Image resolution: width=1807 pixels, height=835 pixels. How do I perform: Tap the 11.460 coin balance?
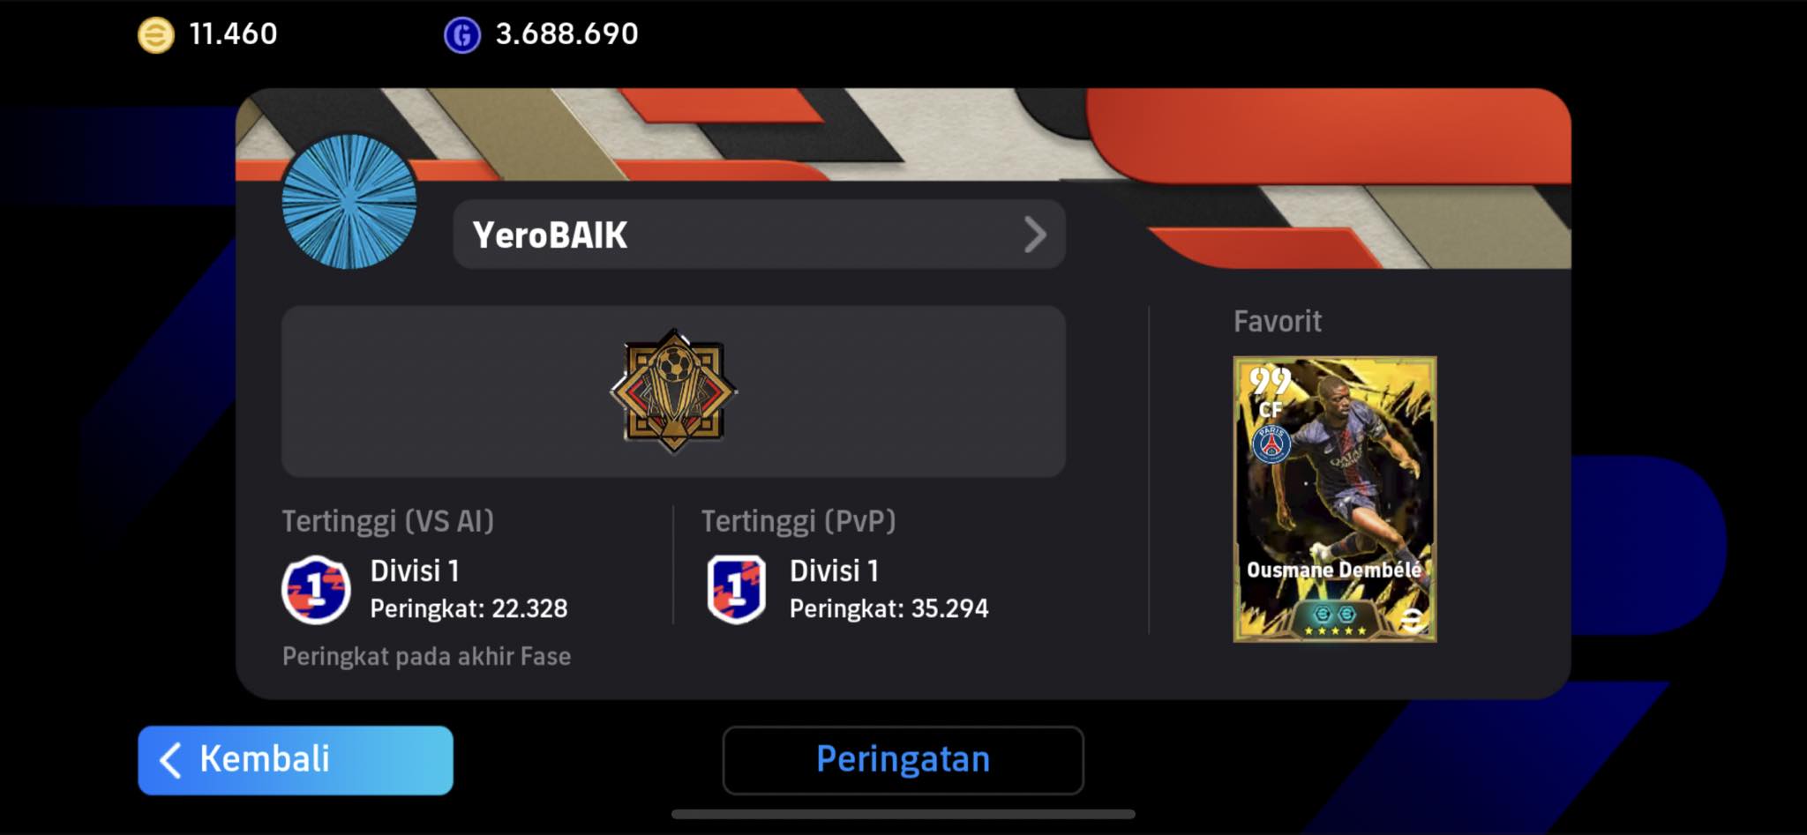[233, 34]
